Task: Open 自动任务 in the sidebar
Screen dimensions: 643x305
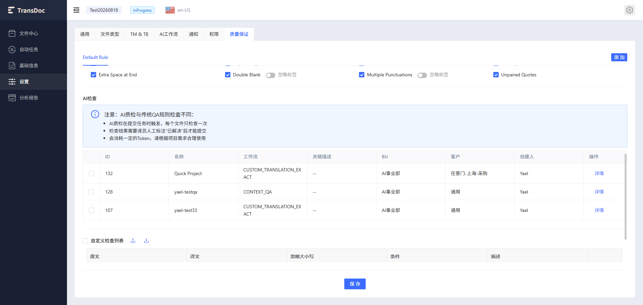Action: click(33, 50)
